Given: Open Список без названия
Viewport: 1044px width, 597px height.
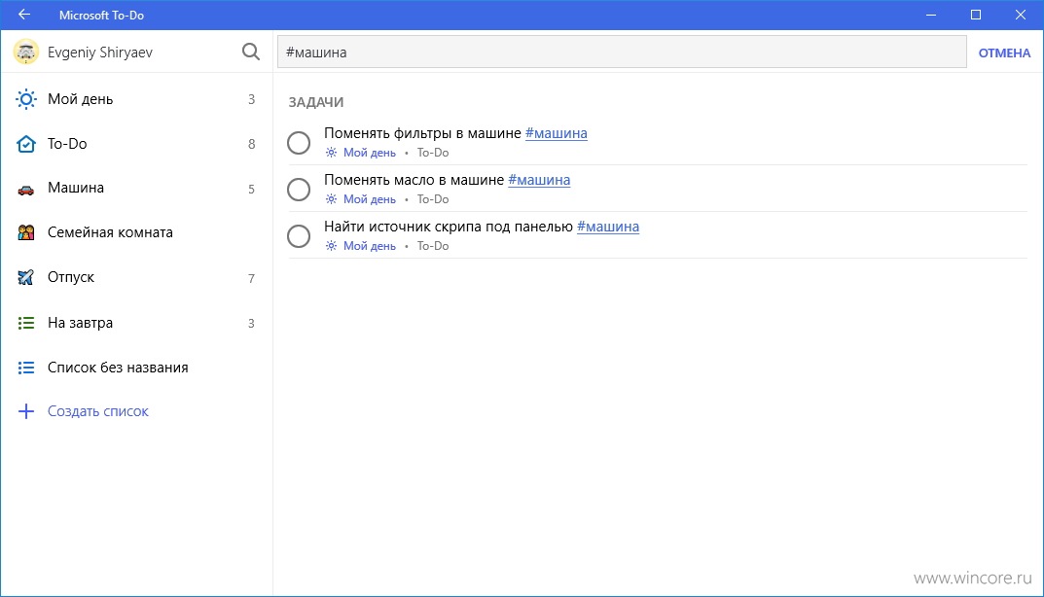Looking at the screenshot, I should (x=136, y=368).
